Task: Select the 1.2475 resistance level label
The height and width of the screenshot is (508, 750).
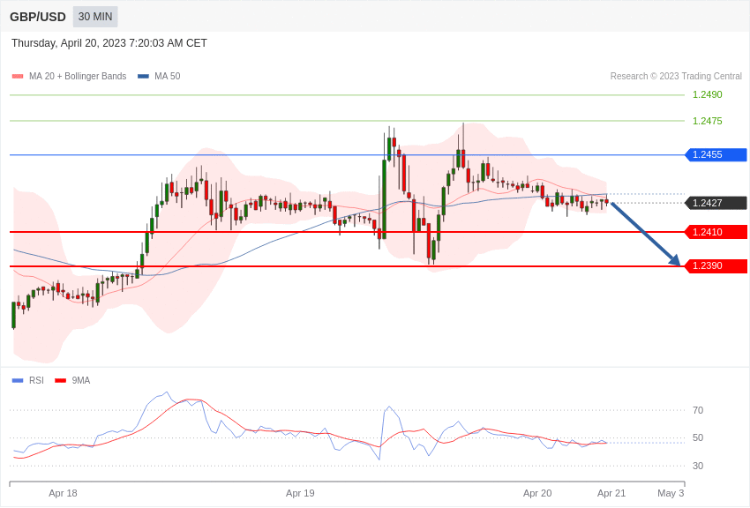Action: 708,121
